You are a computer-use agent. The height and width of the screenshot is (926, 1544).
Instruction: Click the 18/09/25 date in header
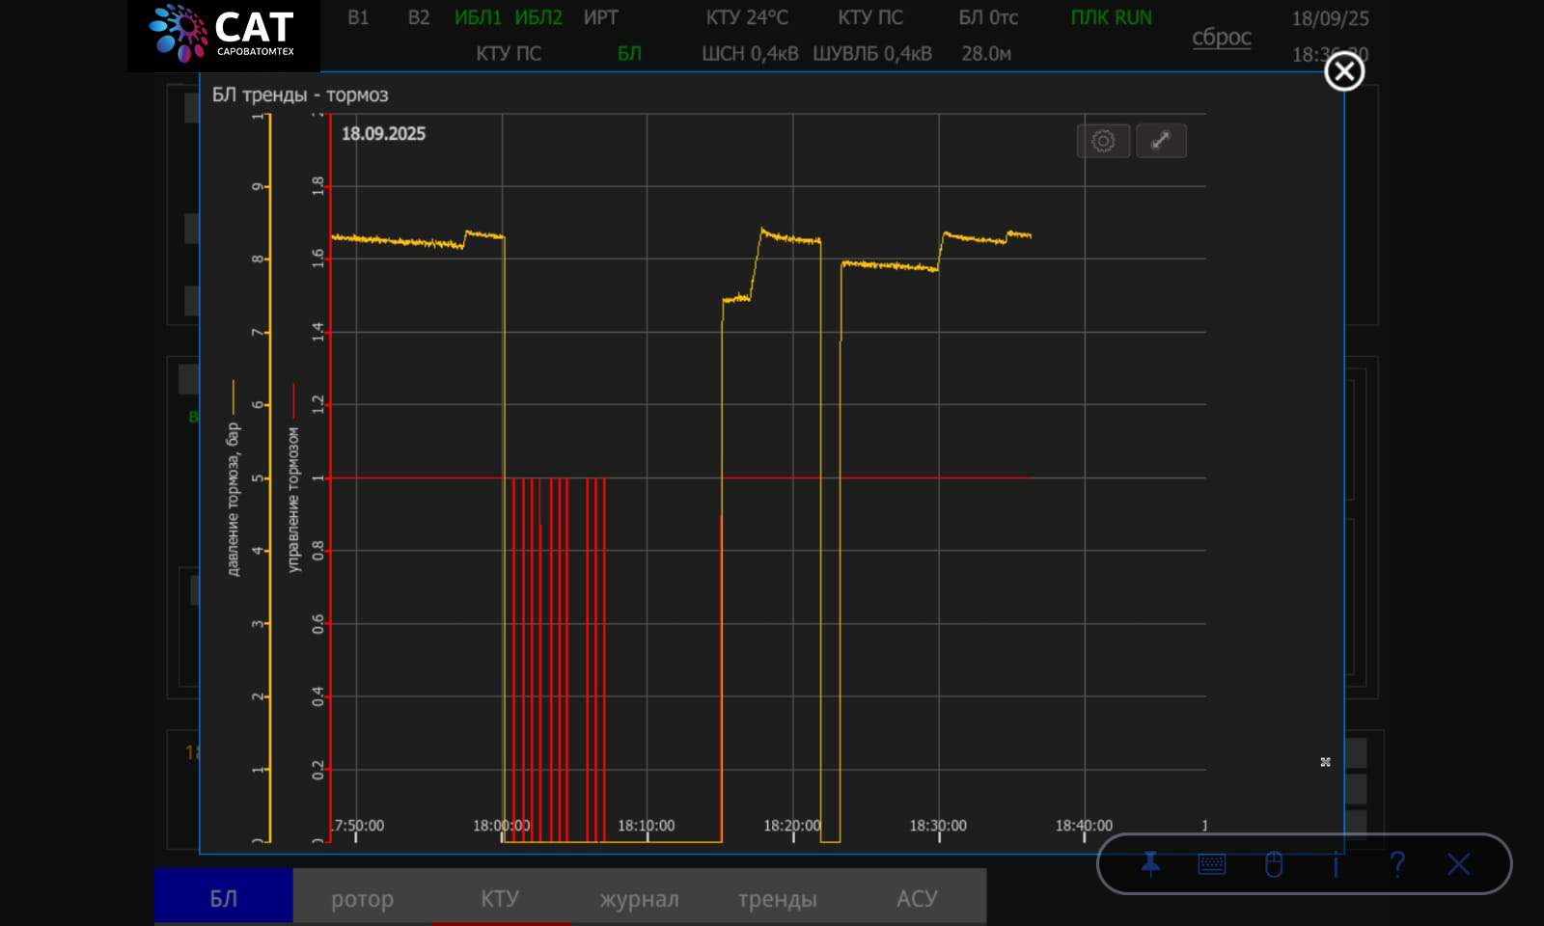tap(1330, 18)
